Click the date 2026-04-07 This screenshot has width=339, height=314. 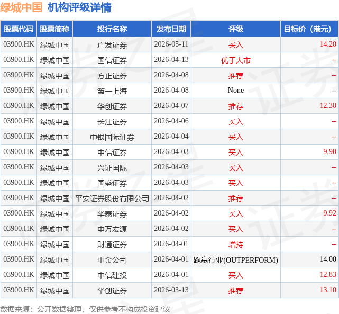[x=171, y=105]
